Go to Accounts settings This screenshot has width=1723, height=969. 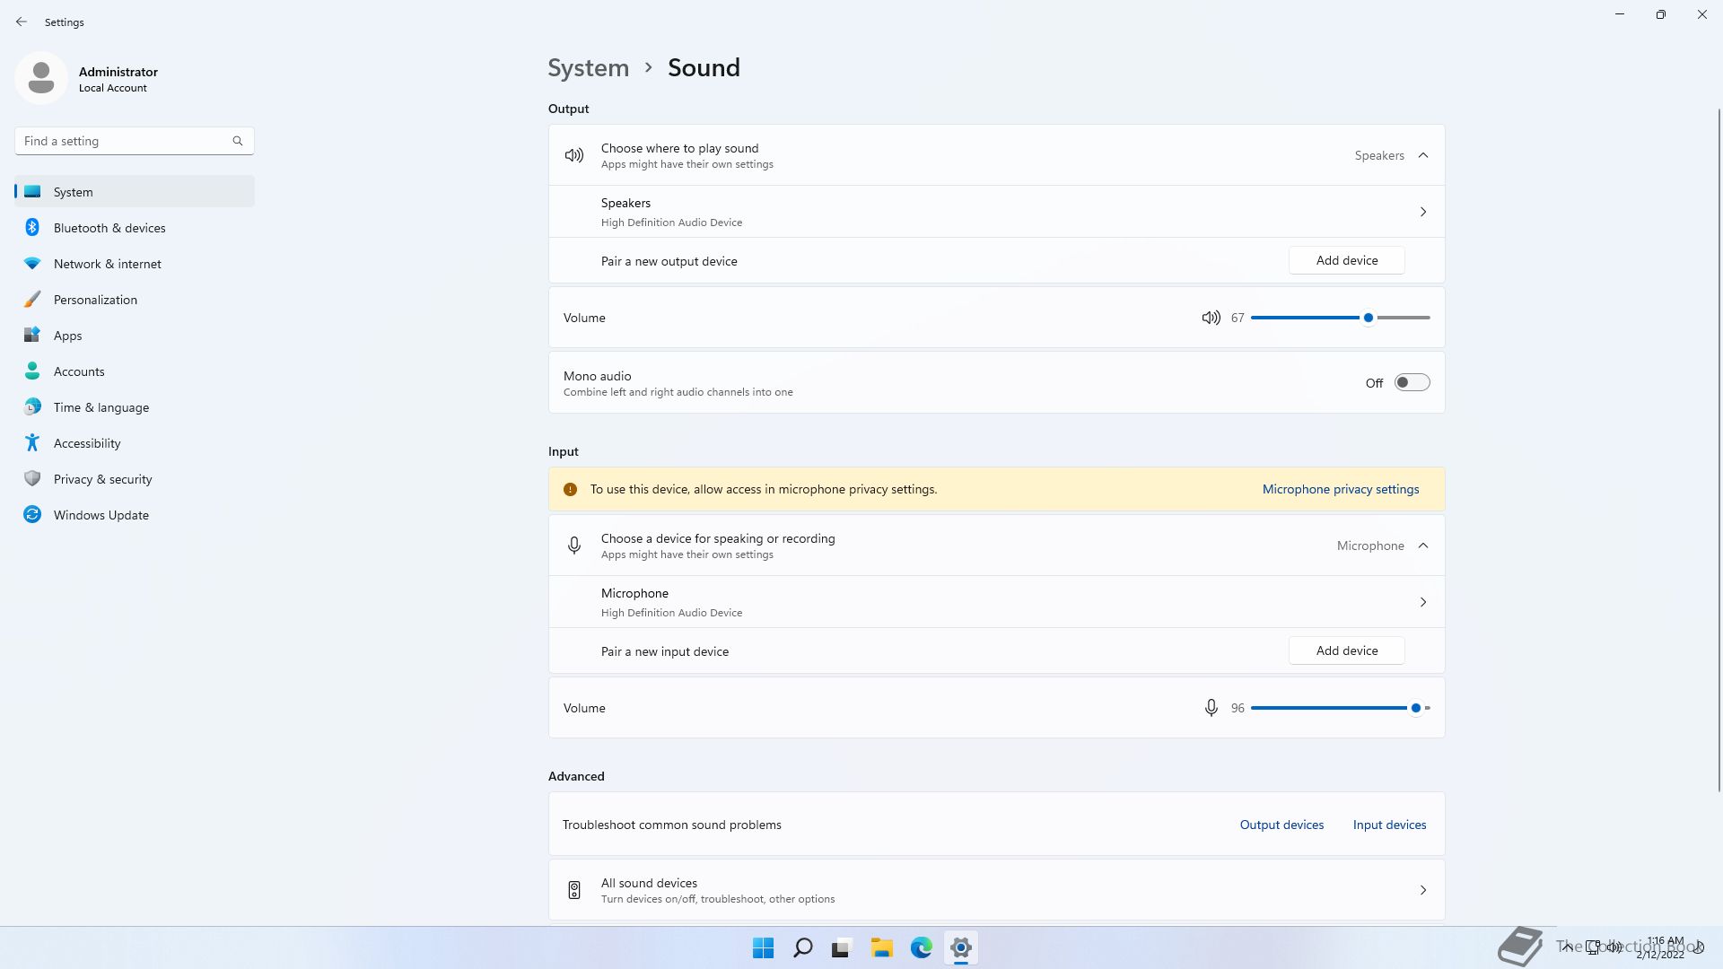click(135, 371)
